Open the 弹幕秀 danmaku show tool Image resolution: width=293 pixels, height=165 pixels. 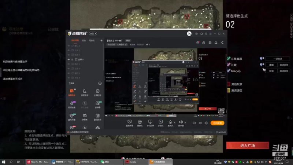pyautogui.click(x=85, y=117)
